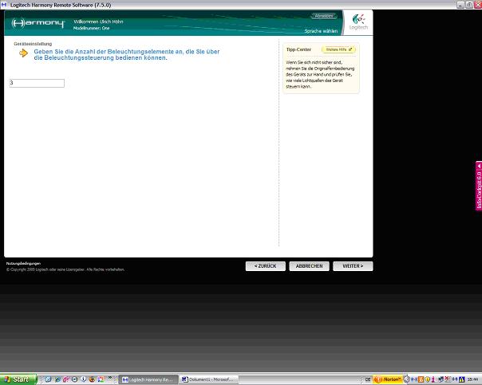Switch to the Dokument1 Microsoft Word taskbar item
This screenshot has width=482, height=385.
pos(207,379)
